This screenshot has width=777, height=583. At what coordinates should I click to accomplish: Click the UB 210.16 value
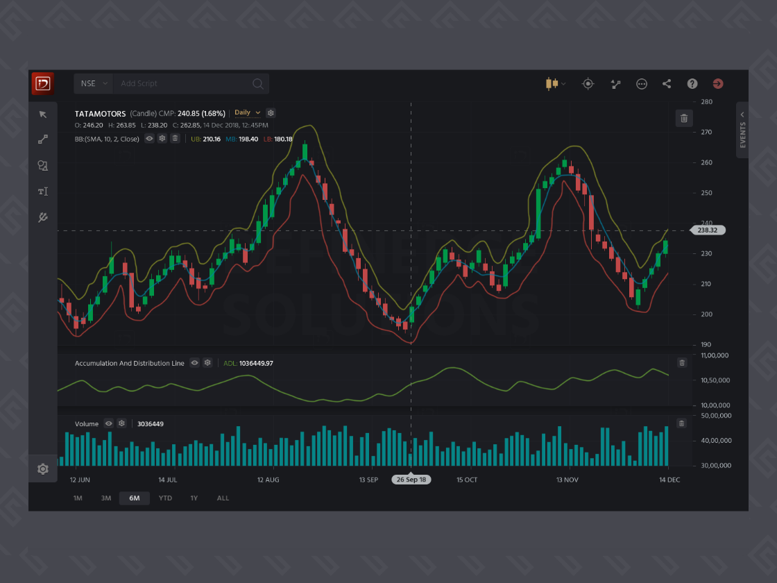pos(205,139)
